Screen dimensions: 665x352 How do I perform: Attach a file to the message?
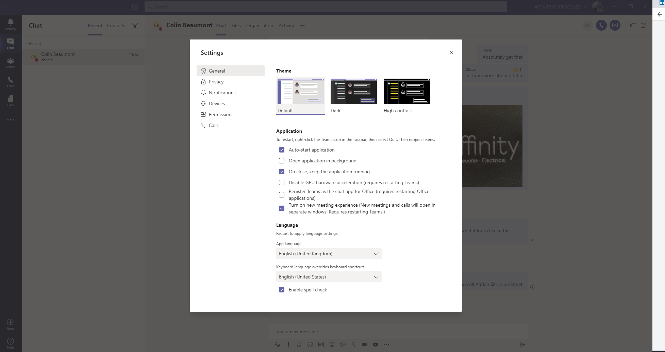tap(299, 345)
